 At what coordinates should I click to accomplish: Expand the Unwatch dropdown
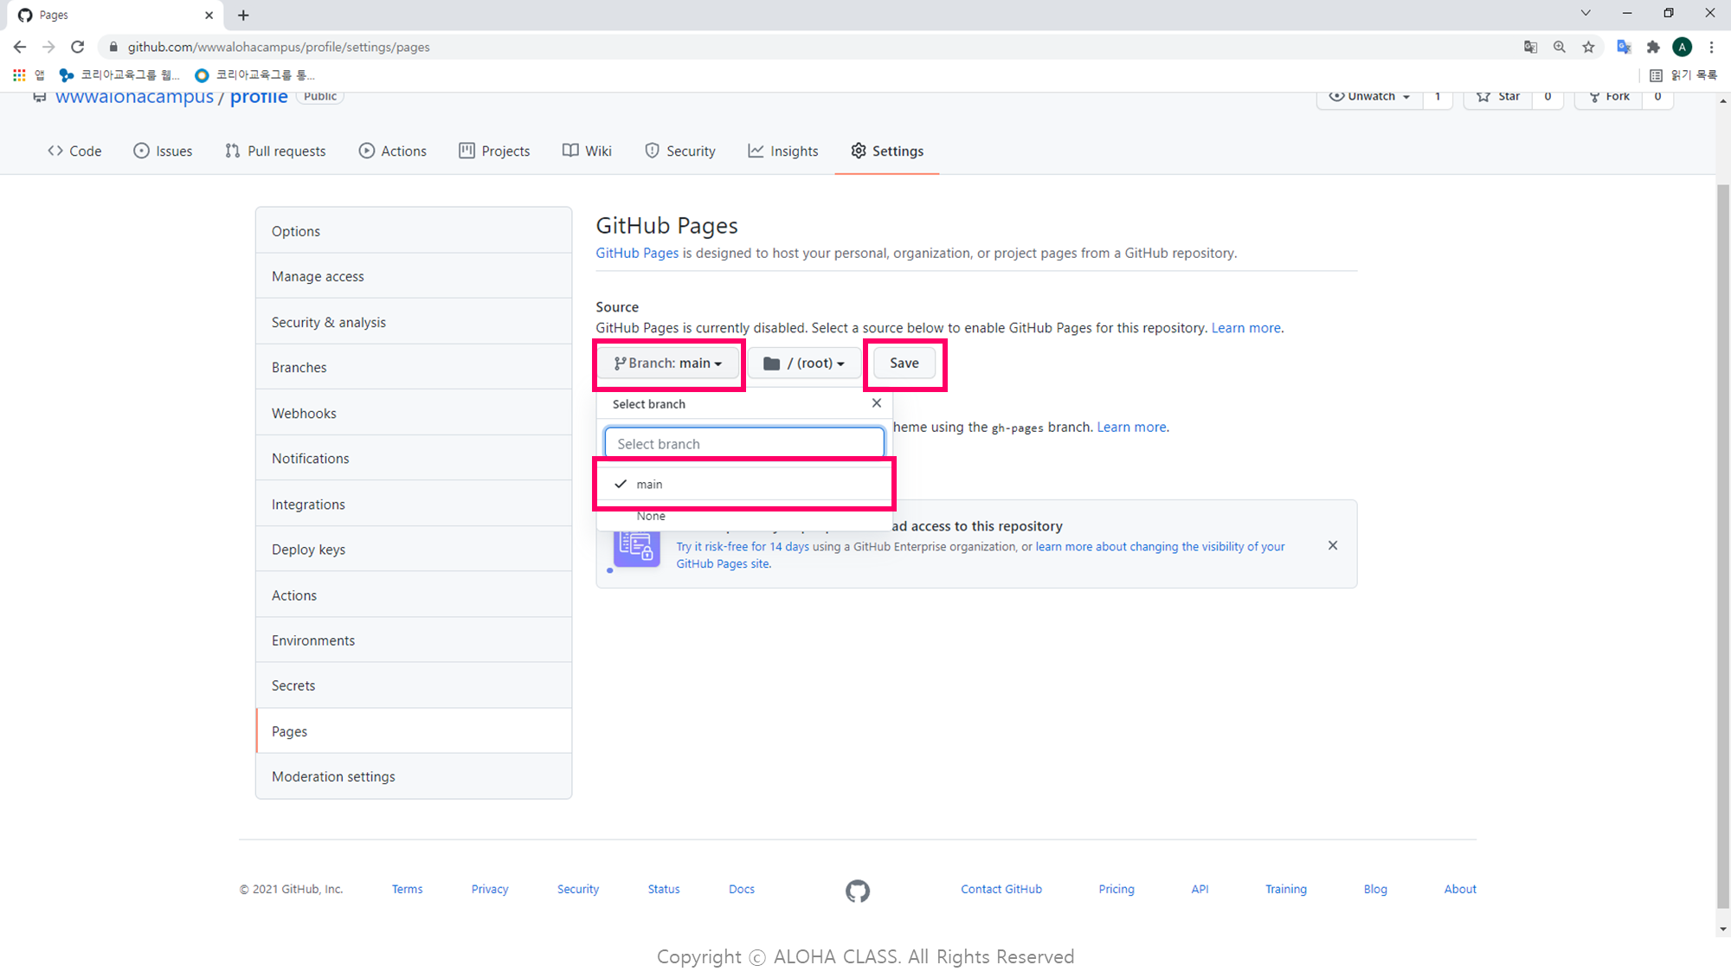1369,98
